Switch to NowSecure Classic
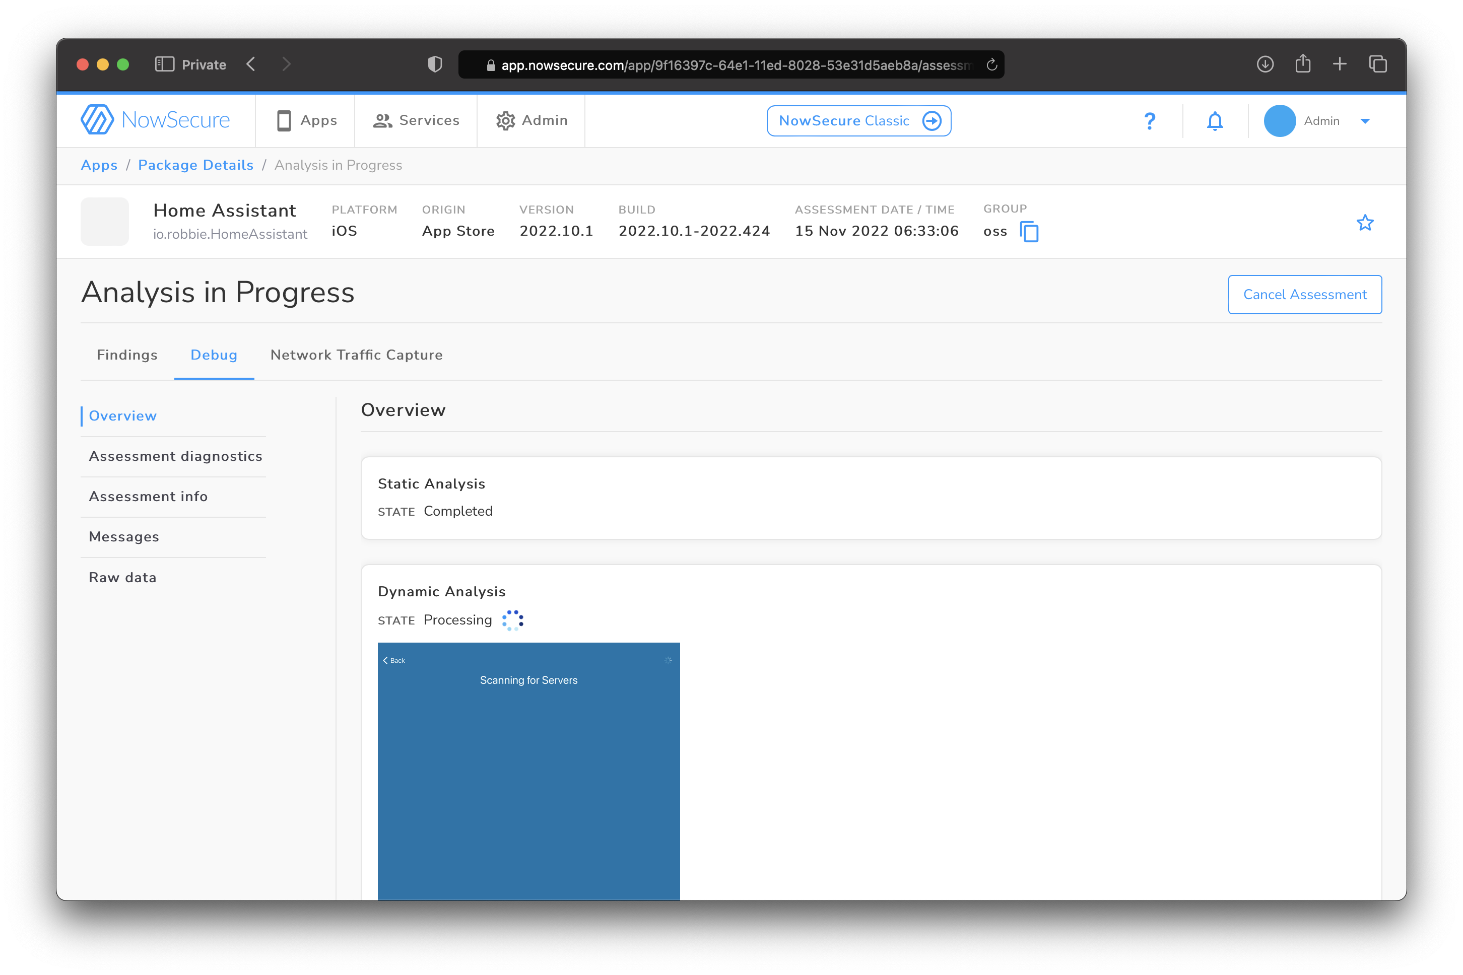1463x975 pixels. pyautogui.click(x=858, y=121)
